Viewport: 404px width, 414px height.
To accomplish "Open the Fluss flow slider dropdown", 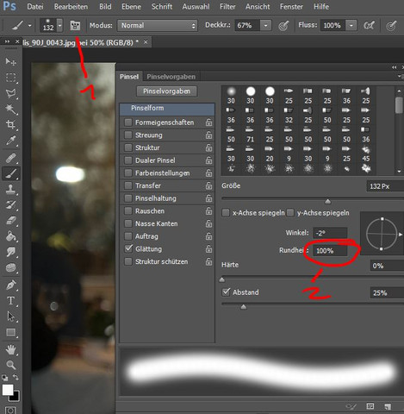I will click(x=351, y=26).
